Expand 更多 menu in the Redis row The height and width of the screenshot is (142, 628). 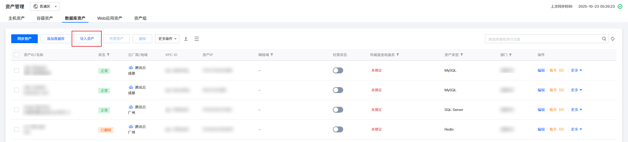click(576, 129)
